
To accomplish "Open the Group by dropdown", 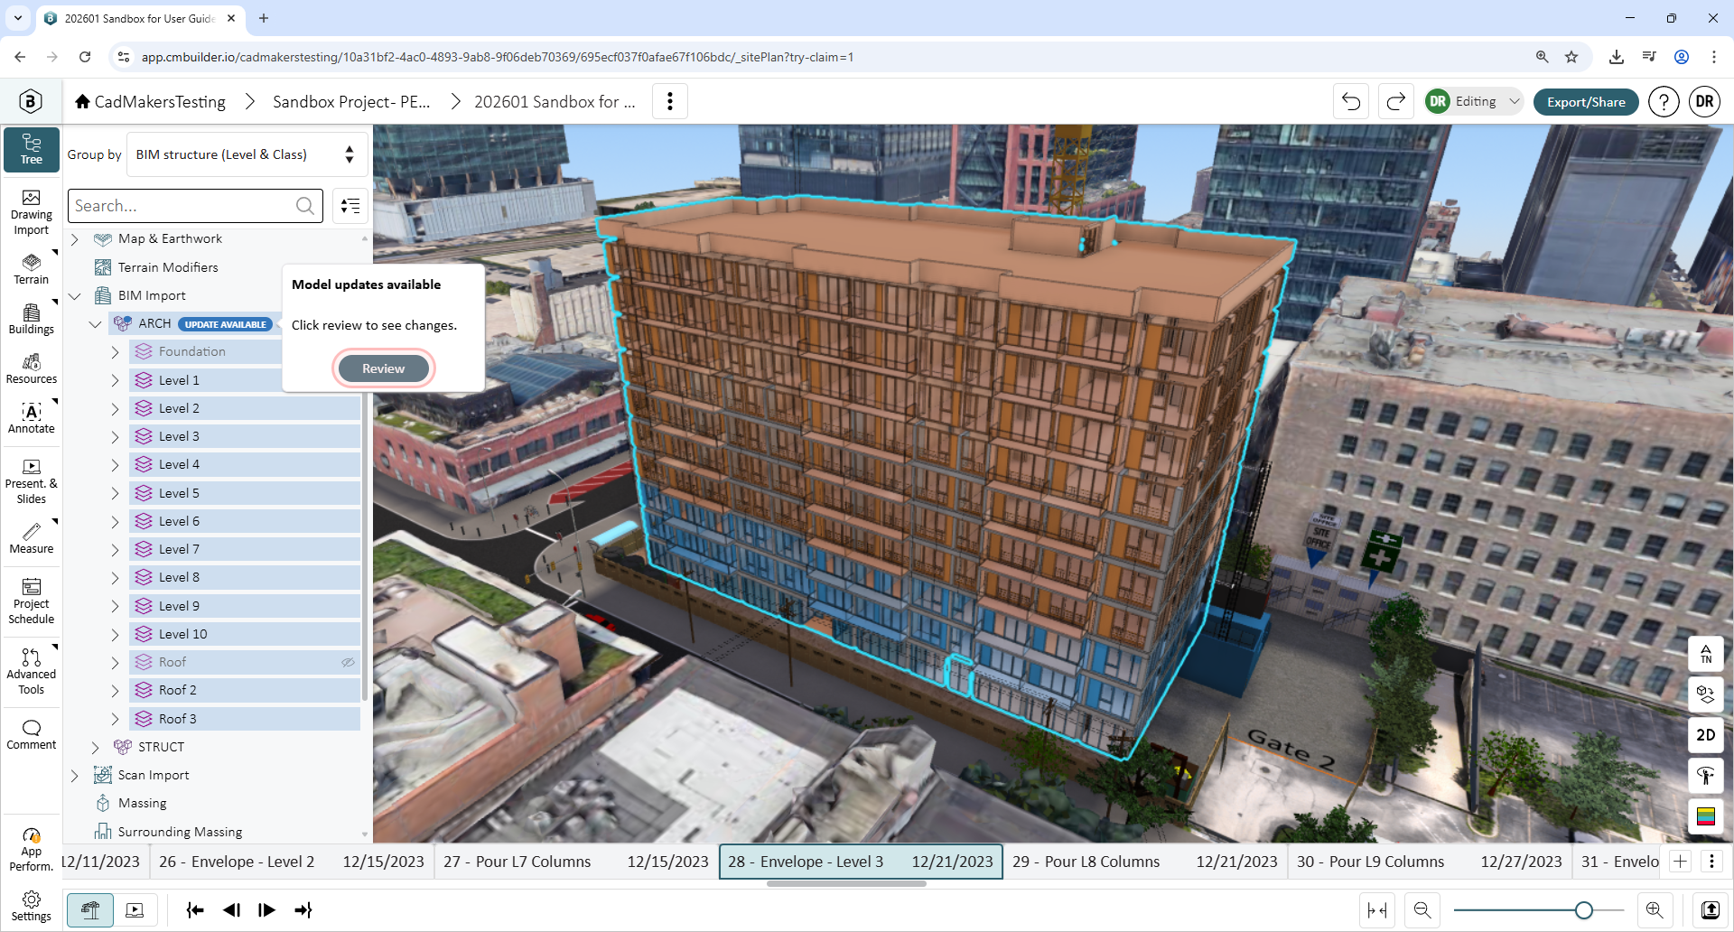I will pyautogui.click(x=247, y=154).
